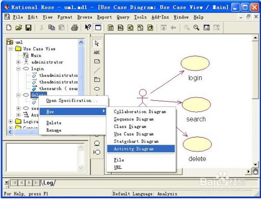Click the Copy toolbar icon
The image size is (261, 199).
tap(52, 28)
